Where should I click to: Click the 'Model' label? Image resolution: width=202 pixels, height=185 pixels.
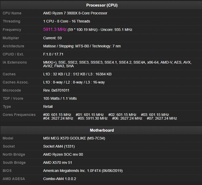pyautogui.click(x=8, y=138)
